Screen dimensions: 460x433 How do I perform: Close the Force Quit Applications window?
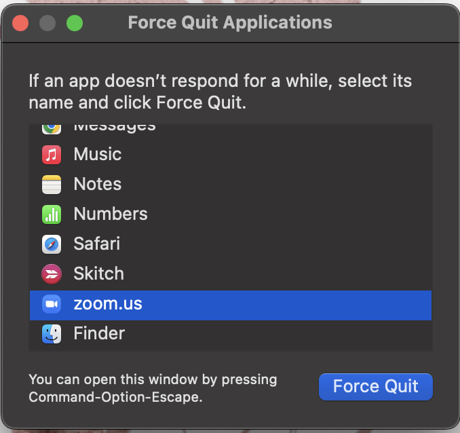tap(20, 22)
